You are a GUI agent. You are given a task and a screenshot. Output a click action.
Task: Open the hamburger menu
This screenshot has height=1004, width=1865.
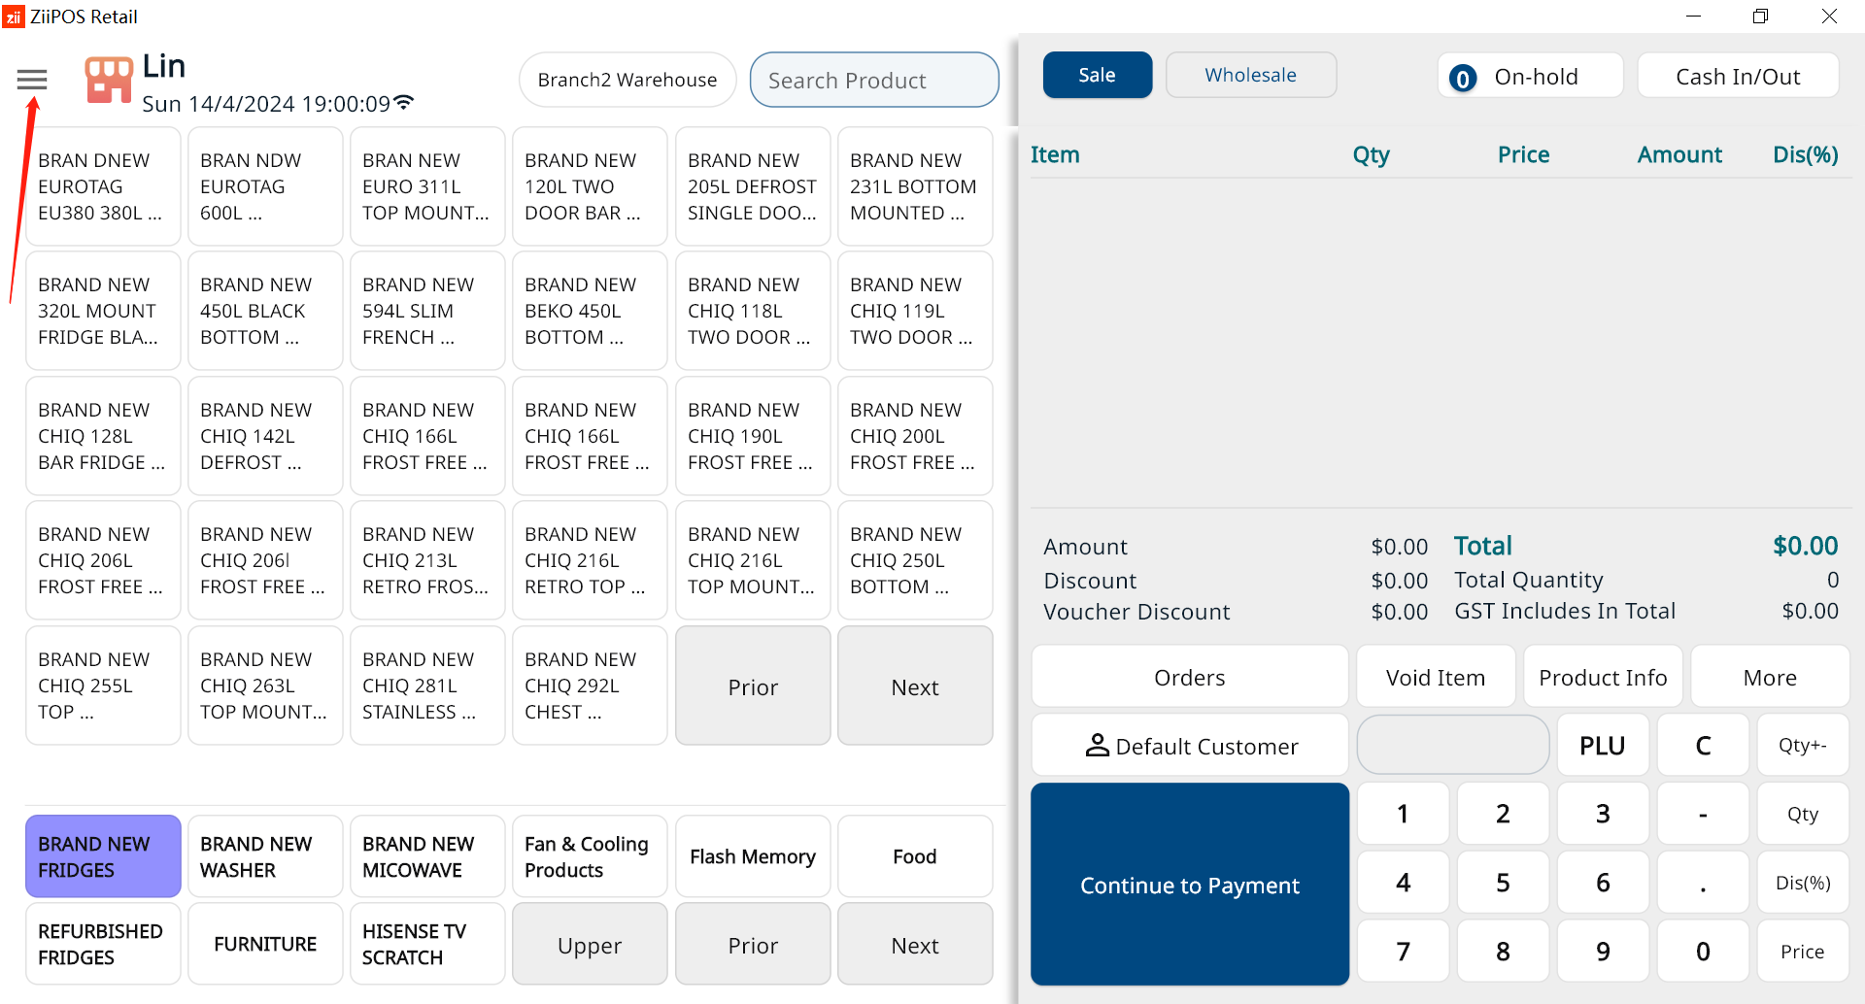click(32, 80)
